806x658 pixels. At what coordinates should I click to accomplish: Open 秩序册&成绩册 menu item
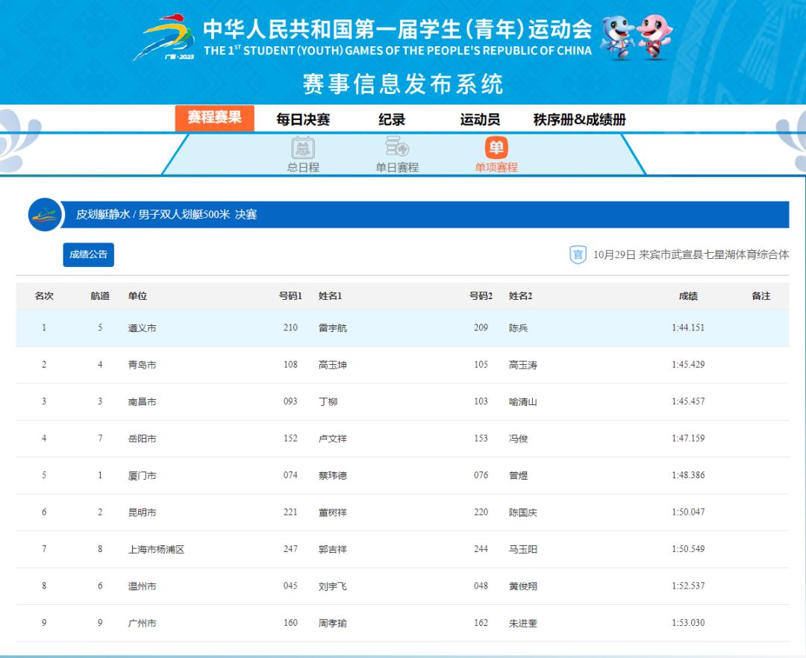point(579,119)
